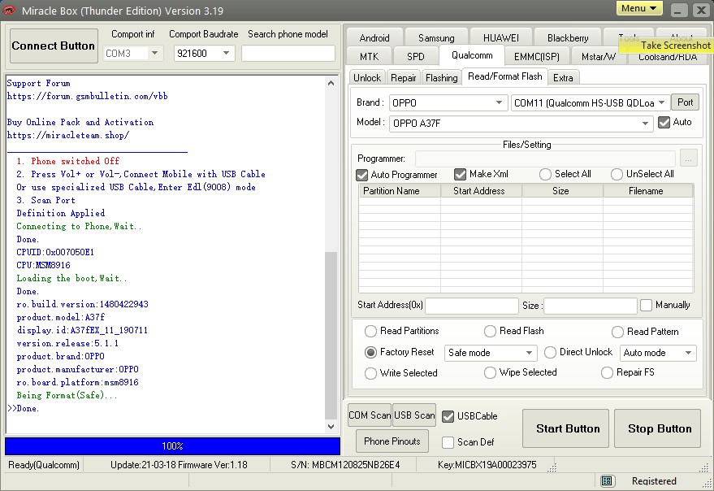Image resolution: width=714 pixels, height=491 pixels.
Task: Click the Start Address(0x) input field
Action: click(472, 306)
